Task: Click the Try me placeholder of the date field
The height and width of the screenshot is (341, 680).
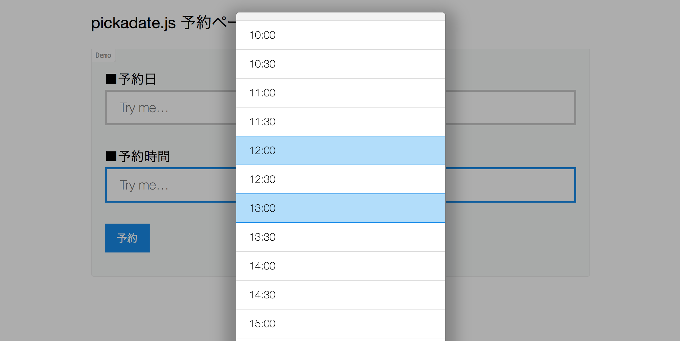Action: click(x=143, y=108)
